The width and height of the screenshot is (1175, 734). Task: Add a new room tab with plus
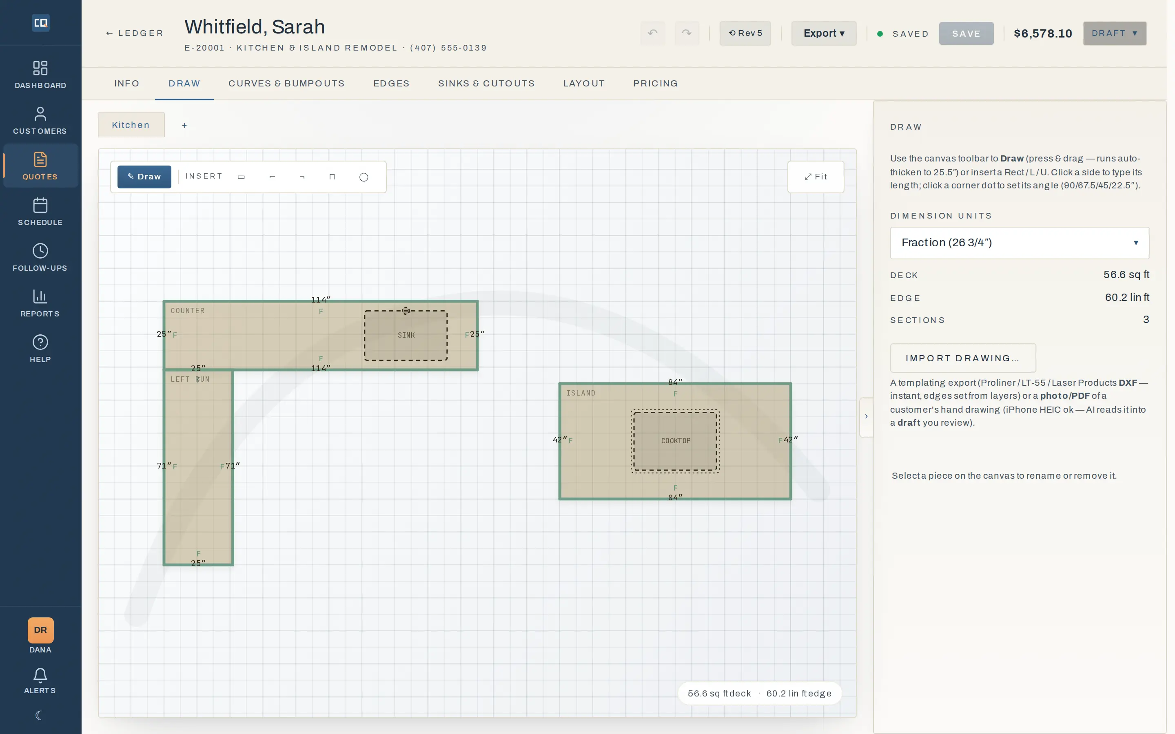coord(184,126)
